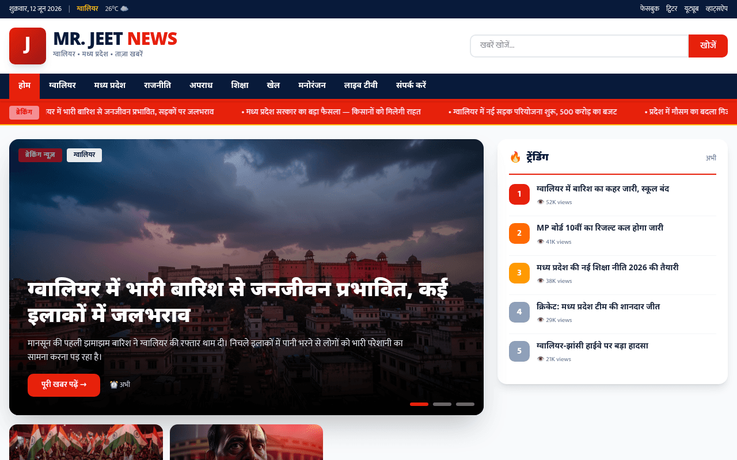Viewport: 737px width, 460px height.
Task: Open the ट्विटर link in top bar
Action: click(671, 9)
